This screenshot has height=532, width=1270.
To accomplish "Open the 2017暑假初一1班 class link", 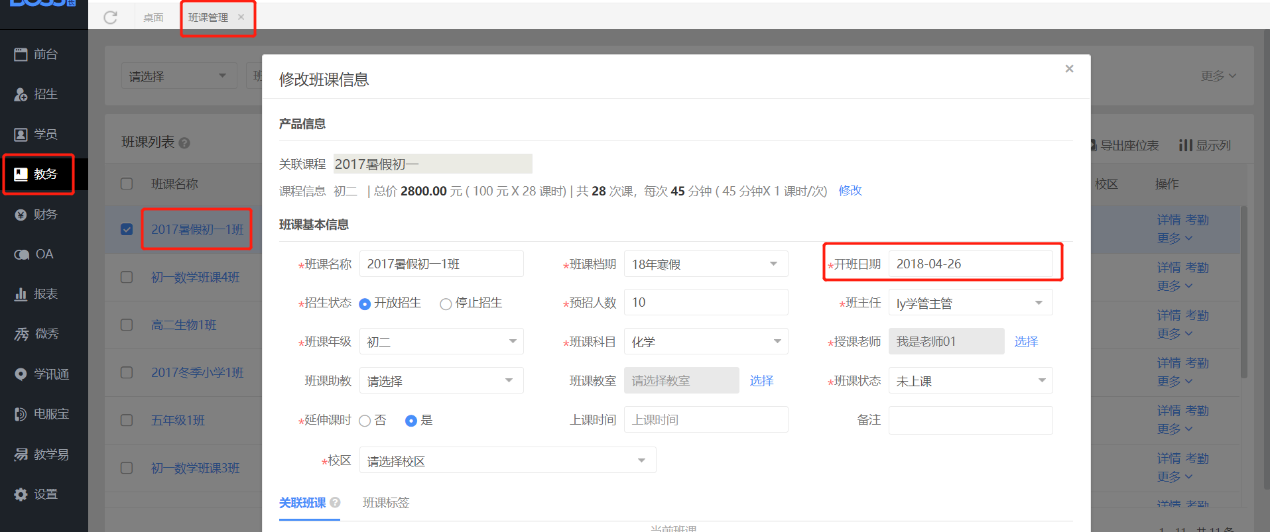I will [x=197, y=229].
